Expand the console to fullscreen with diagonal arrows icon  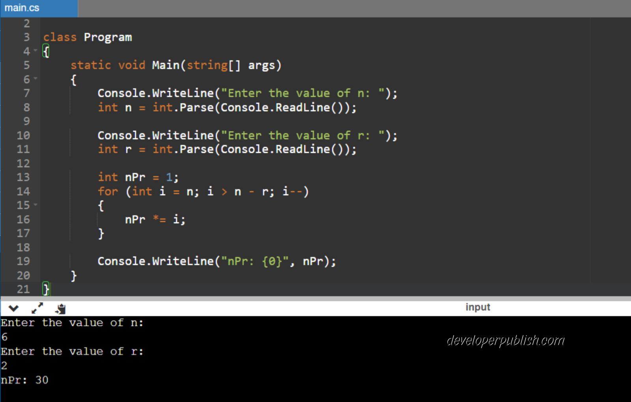click(37, 308)
